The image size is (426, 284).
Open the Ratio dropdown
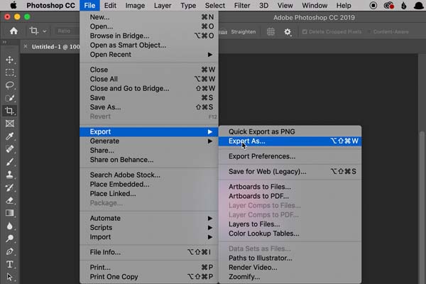tap(67, 31)
